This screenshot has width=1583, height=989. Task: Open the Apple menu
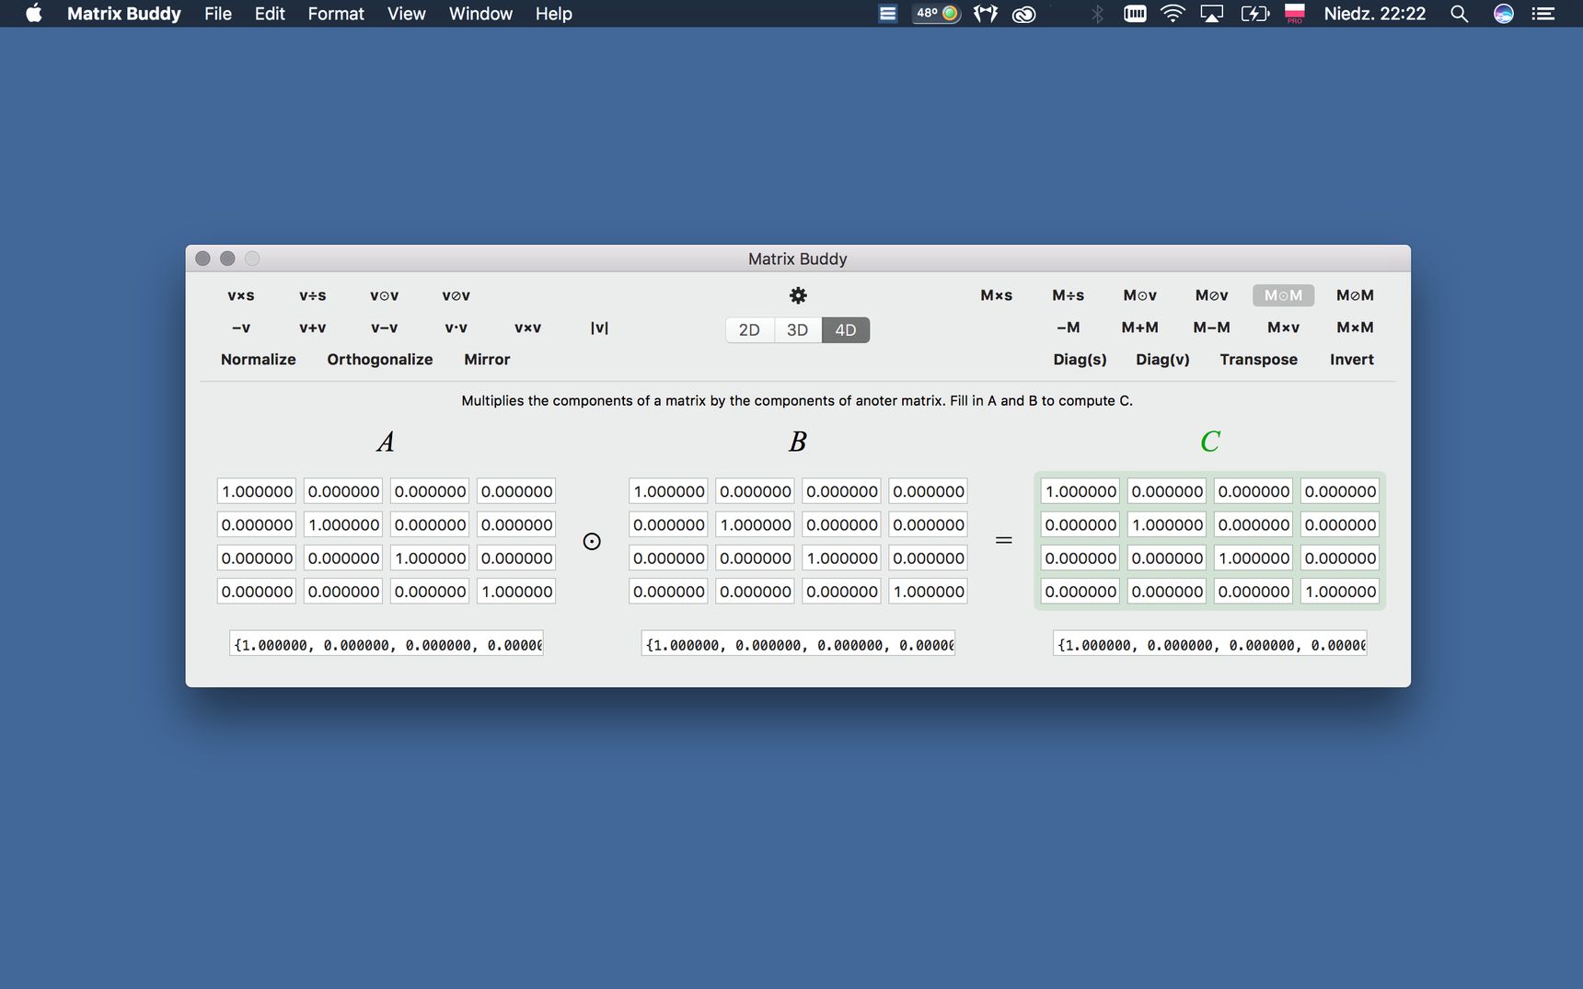[x=34, y=13]
